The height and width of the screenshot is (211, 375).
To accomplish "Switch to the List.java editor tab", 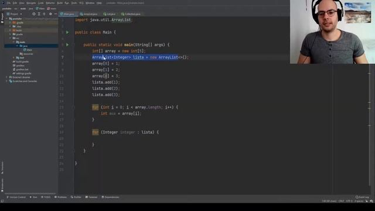I will 110,14.
